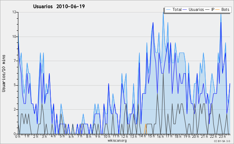Click the x-axis label '2 h'
Screen dimensions: 234x144
click(35, 136)
